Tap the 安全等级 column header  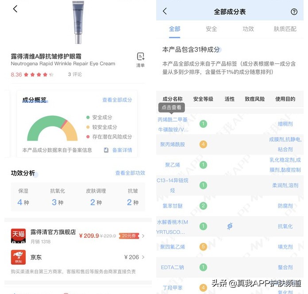tap(203, 99)
